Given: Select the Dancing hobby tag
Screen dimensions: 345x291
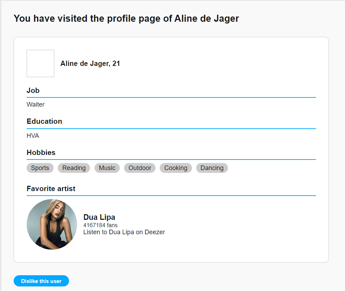Looking at the screenshot, I should pyautogui.click(x=212, y=168).
